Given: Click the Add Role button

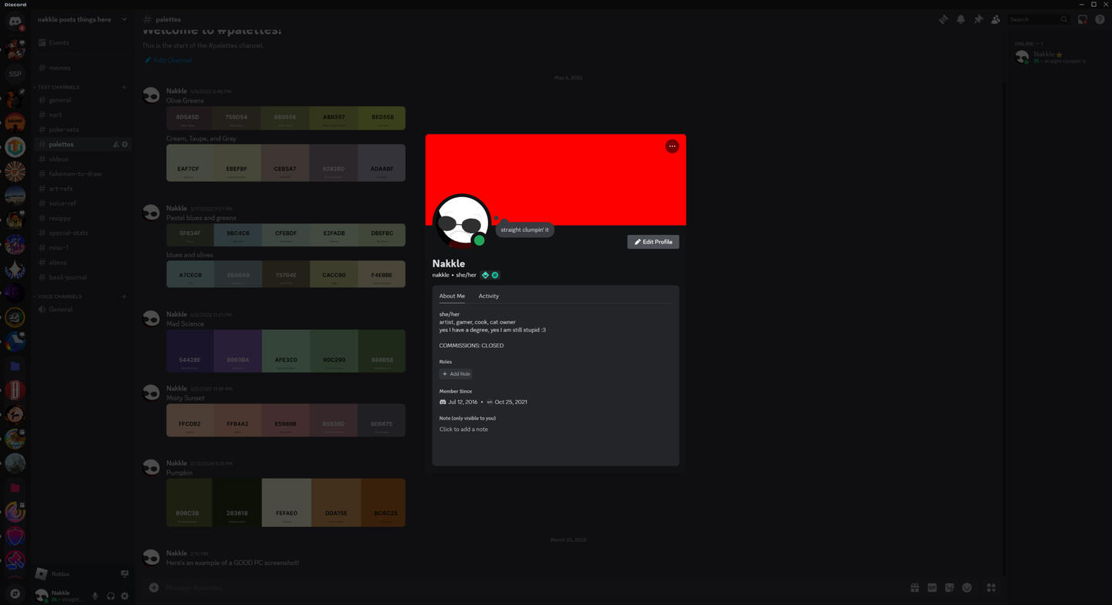Looking at the screenshot, I should pos(456,374).
